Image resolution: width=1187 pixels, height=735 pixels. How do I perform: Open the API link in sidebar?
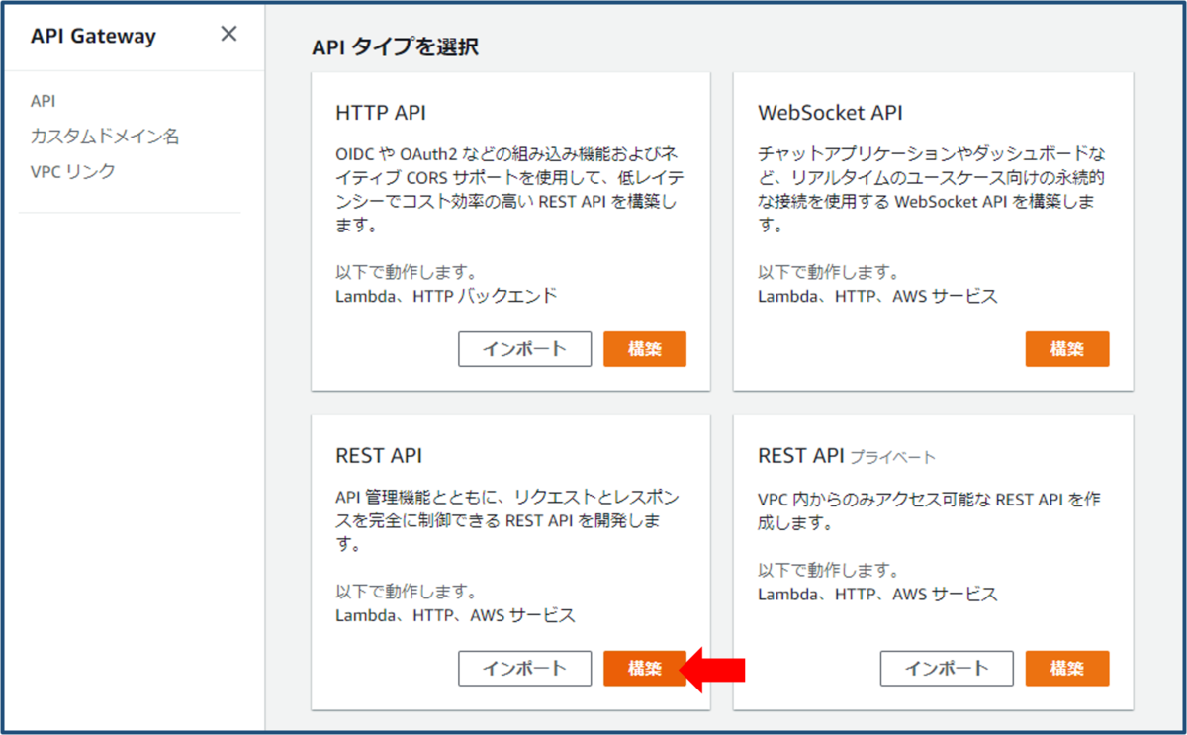(x=43, y=101)
